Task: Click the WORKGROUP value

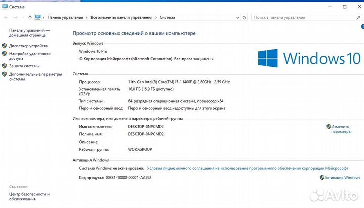Action: tap(140, 149)
